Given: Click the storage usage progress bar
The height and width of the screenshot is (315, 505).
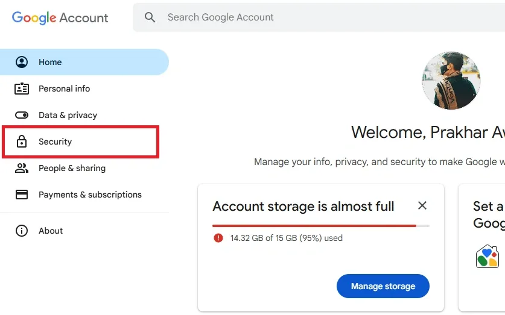Looking at the screenshot, I should pos(321,226).
